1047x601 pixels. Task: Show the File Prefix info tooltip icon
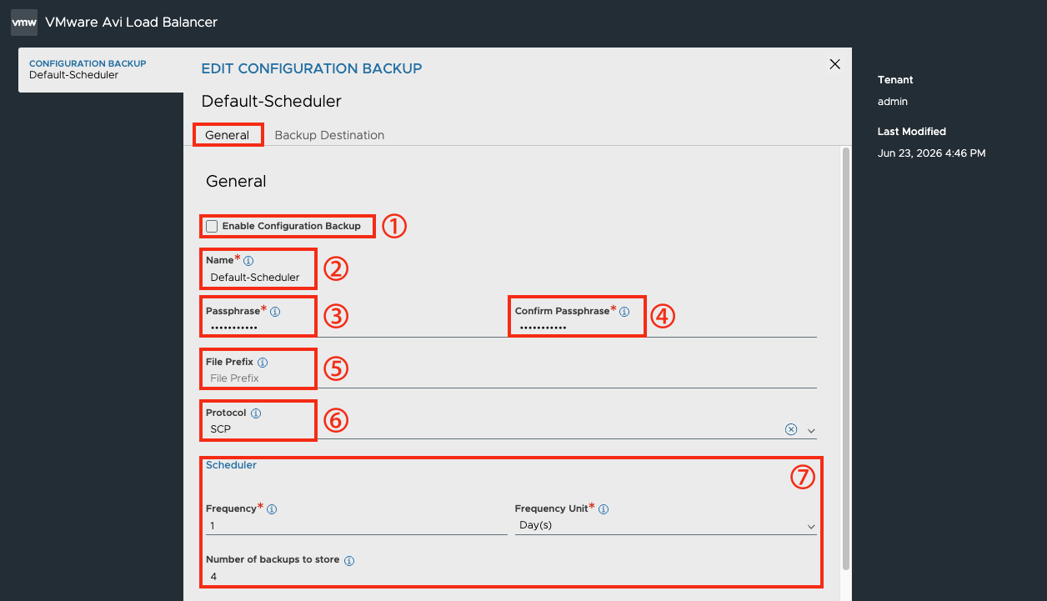pyautogui.click(x=263, y=363)
